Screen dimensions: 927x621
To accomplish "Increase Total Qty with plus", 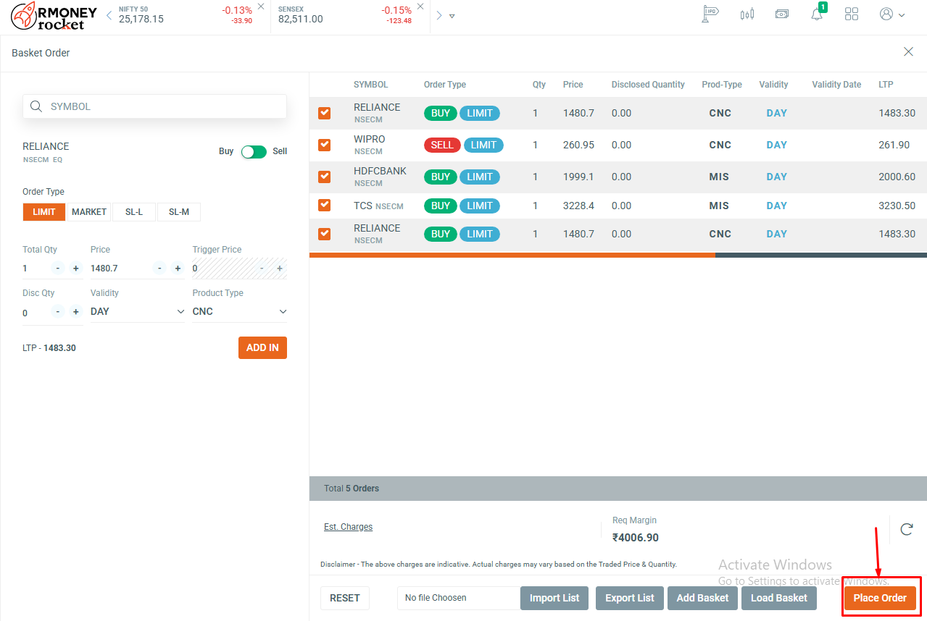I will [76, 269].
